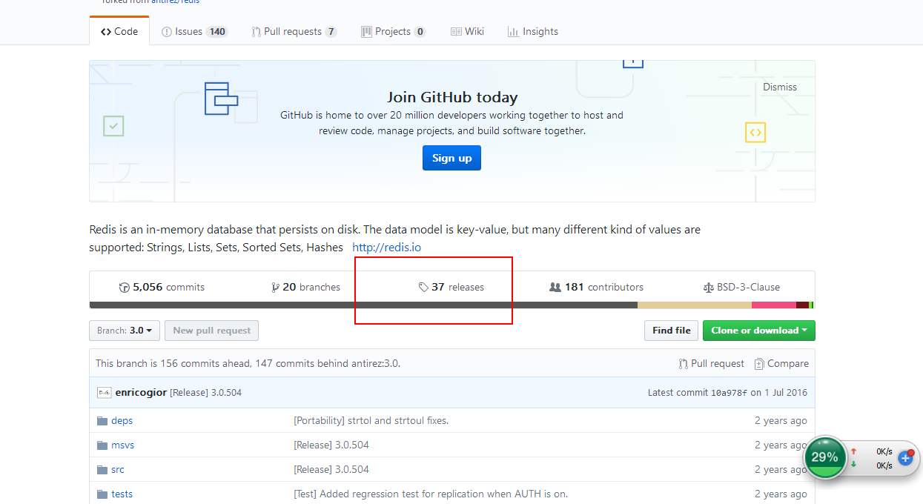The height and width of the screenshot is (504, 923).
Task: Open the 37 releases page
Action: 451,287
